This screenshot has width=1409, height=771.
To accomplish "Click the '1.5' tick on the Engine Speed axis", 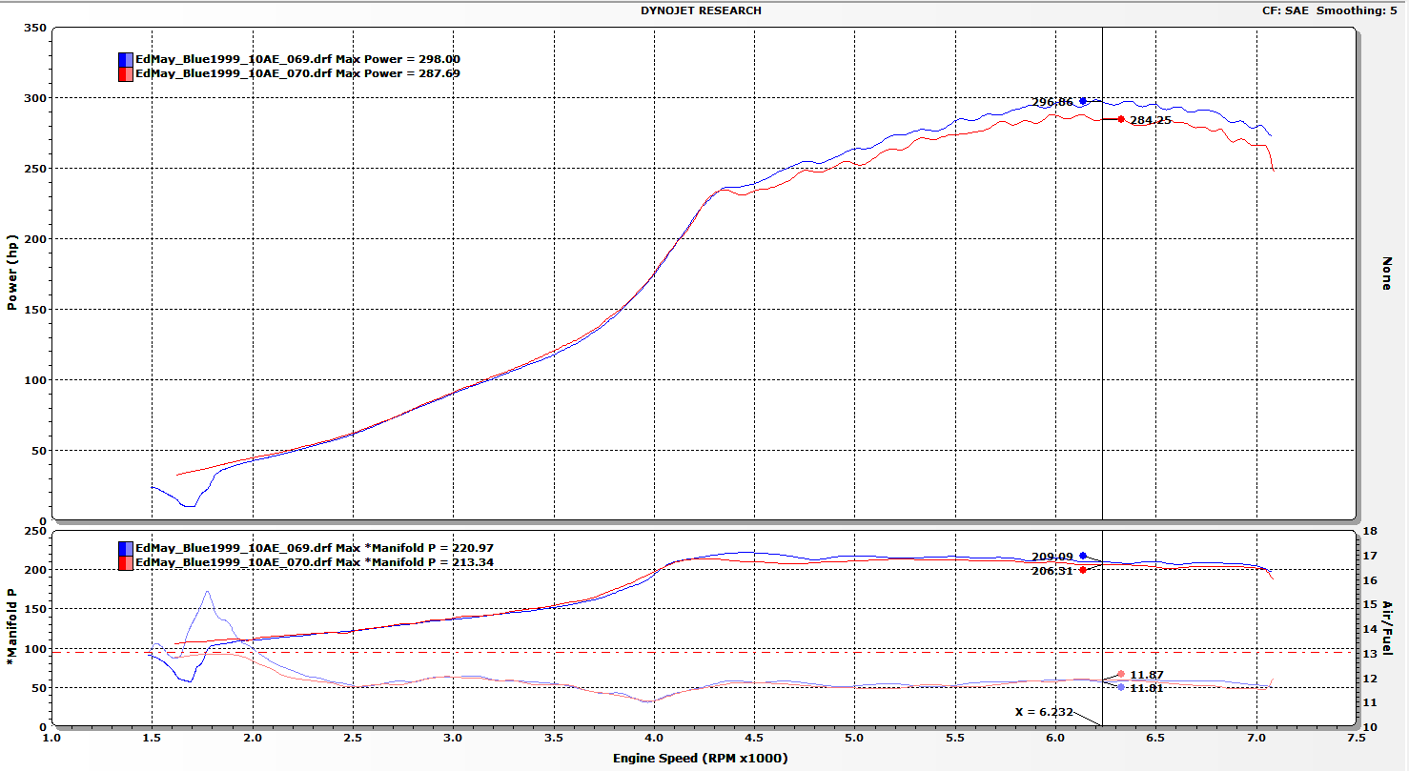I will [x=153, y=738].
